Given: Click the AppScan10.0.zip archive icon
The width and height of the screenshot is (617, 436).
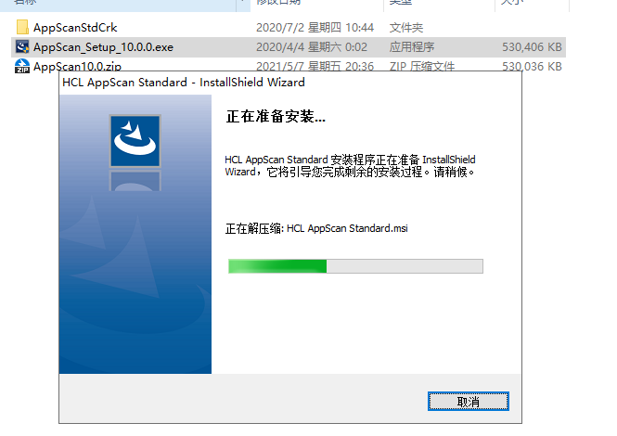Looking at the screenshot, I should 22,66.
